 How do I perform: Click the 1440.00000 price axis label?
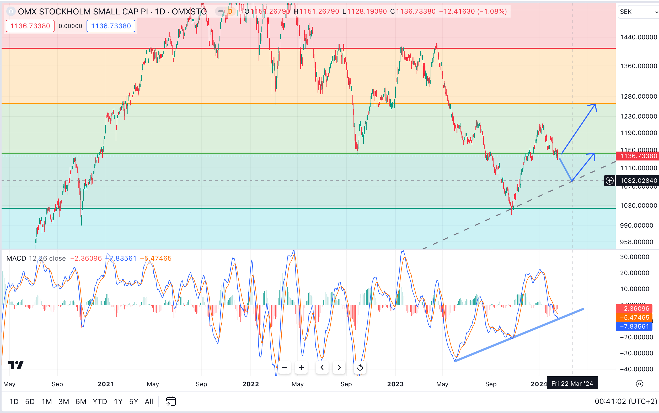coord(639,37)
